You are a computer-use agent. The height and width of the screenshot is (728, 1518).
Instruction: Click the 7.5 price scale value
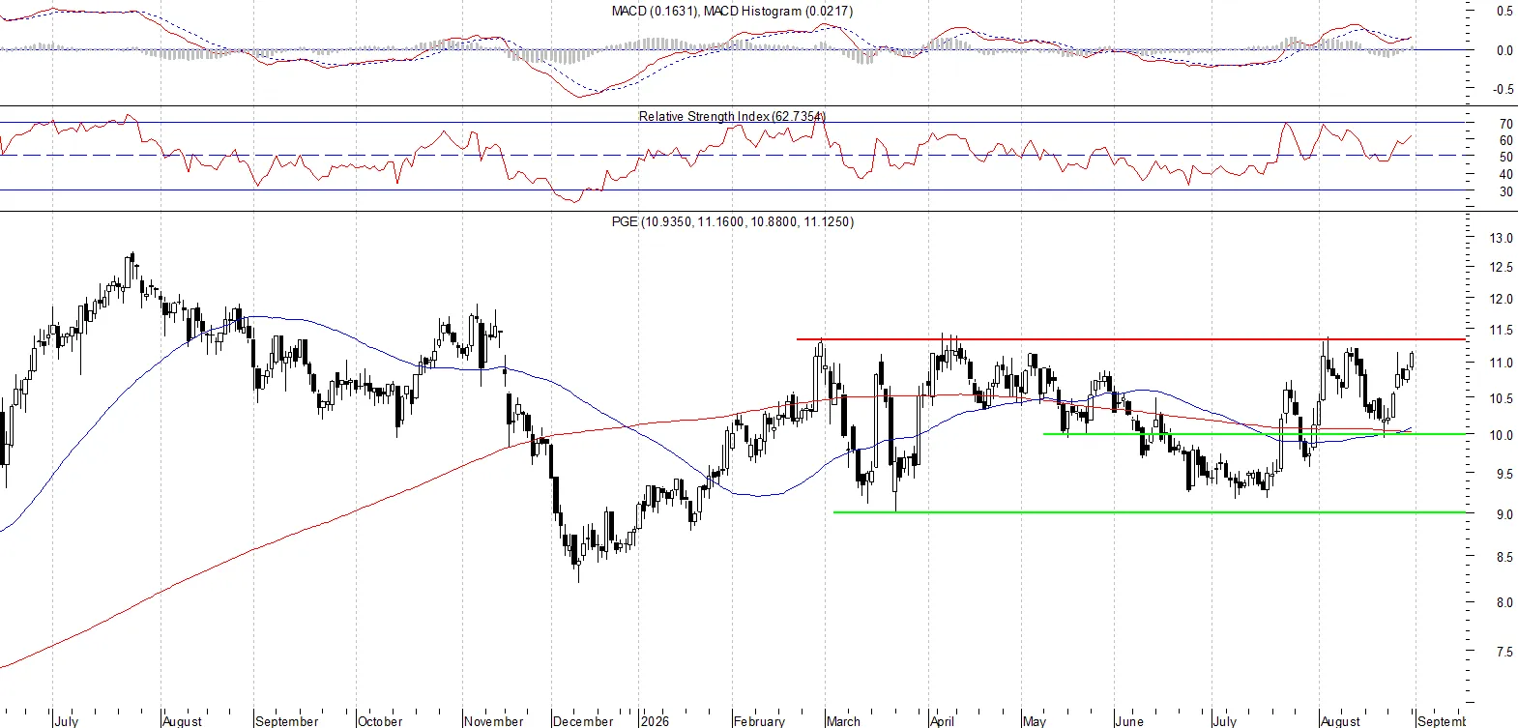[x=1503, y=652]
